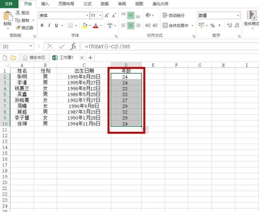The height and width of the screenshot is (212, 259).
Task: Switch to the 插入 Insert tab
Action: click(45, 4)
